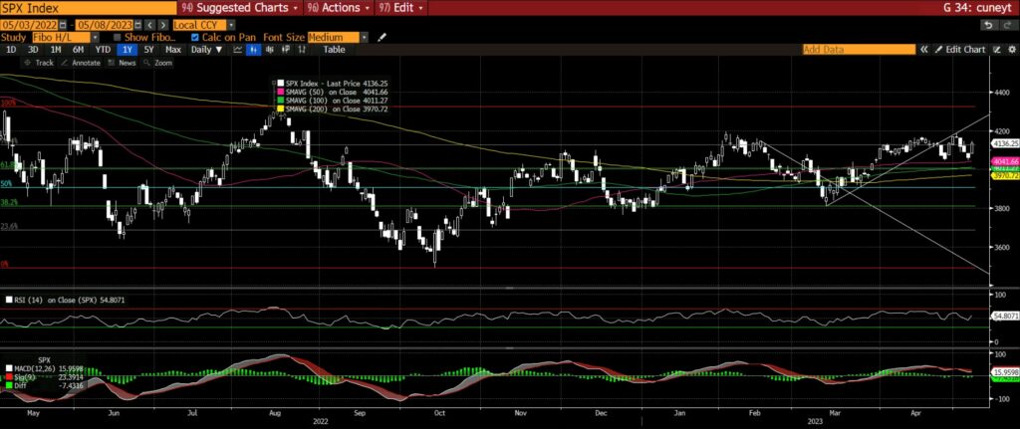Click the Table view button

[334, 49]
